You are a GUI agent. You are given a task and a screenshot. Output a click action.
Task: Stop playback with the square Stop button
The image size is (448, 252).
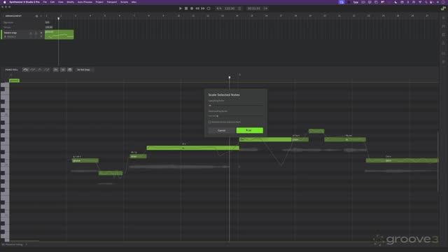186,8
